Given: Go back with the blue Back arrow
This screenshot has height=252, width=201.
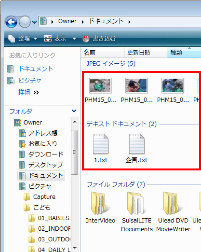Looking at the screenshot, I should click(11, 22).
